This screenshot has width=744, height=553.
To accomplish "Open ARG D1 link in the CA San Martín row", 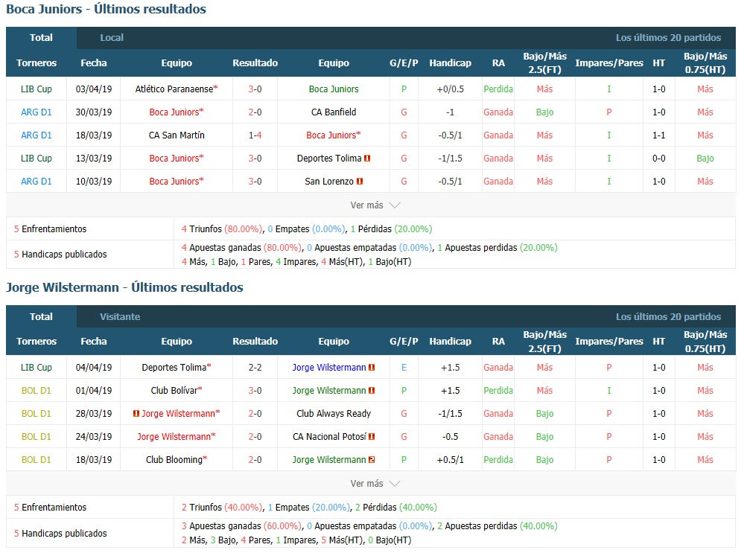I will [36, 135].
